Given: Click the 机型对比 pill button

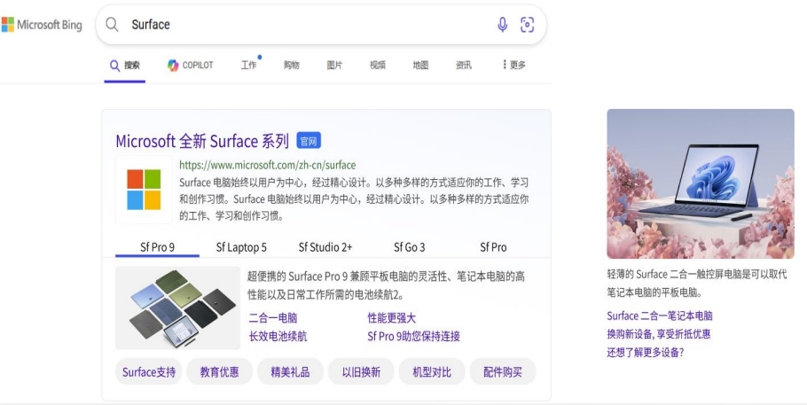Looking at the screenshot, I should point(432,372).
